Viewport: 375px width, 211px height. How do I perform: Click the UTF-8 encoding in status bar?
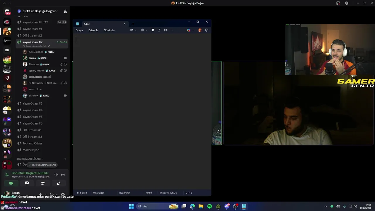coord(189,193)
